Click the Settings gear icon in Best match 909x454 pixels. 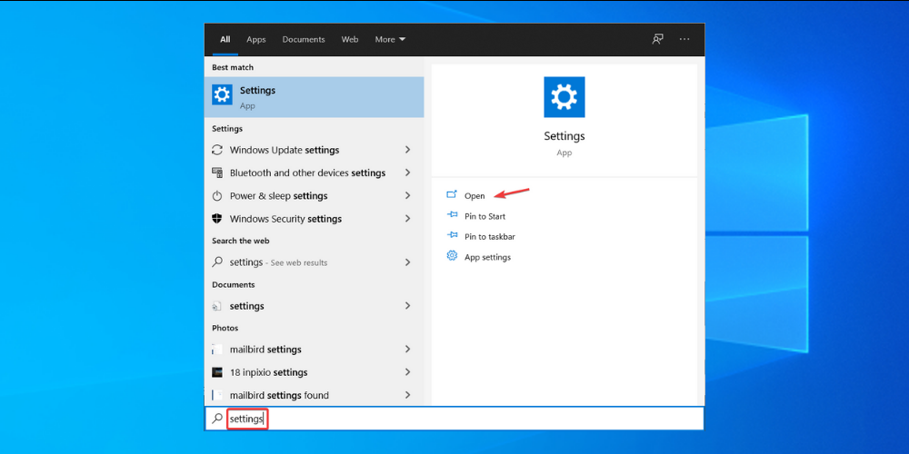coord(222,95)
